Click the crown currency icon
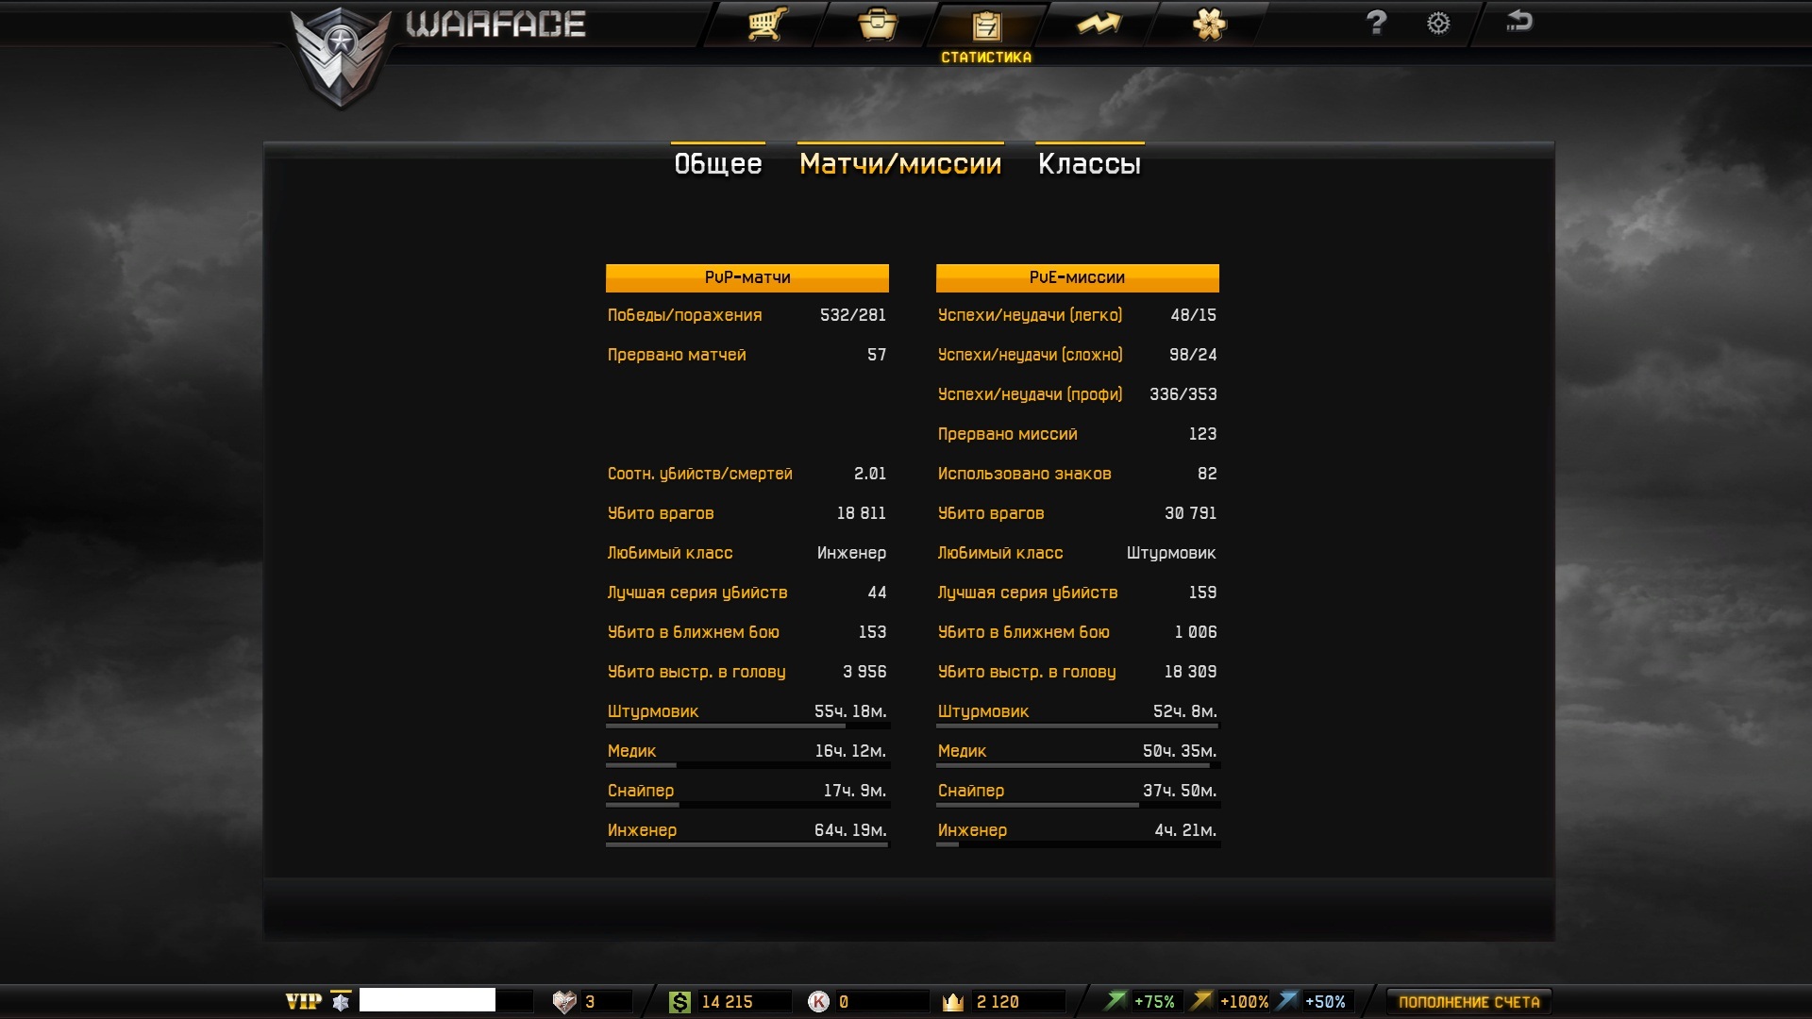The width and height of the screenshot is (1812, 1019). click(x=953, y=1002)
